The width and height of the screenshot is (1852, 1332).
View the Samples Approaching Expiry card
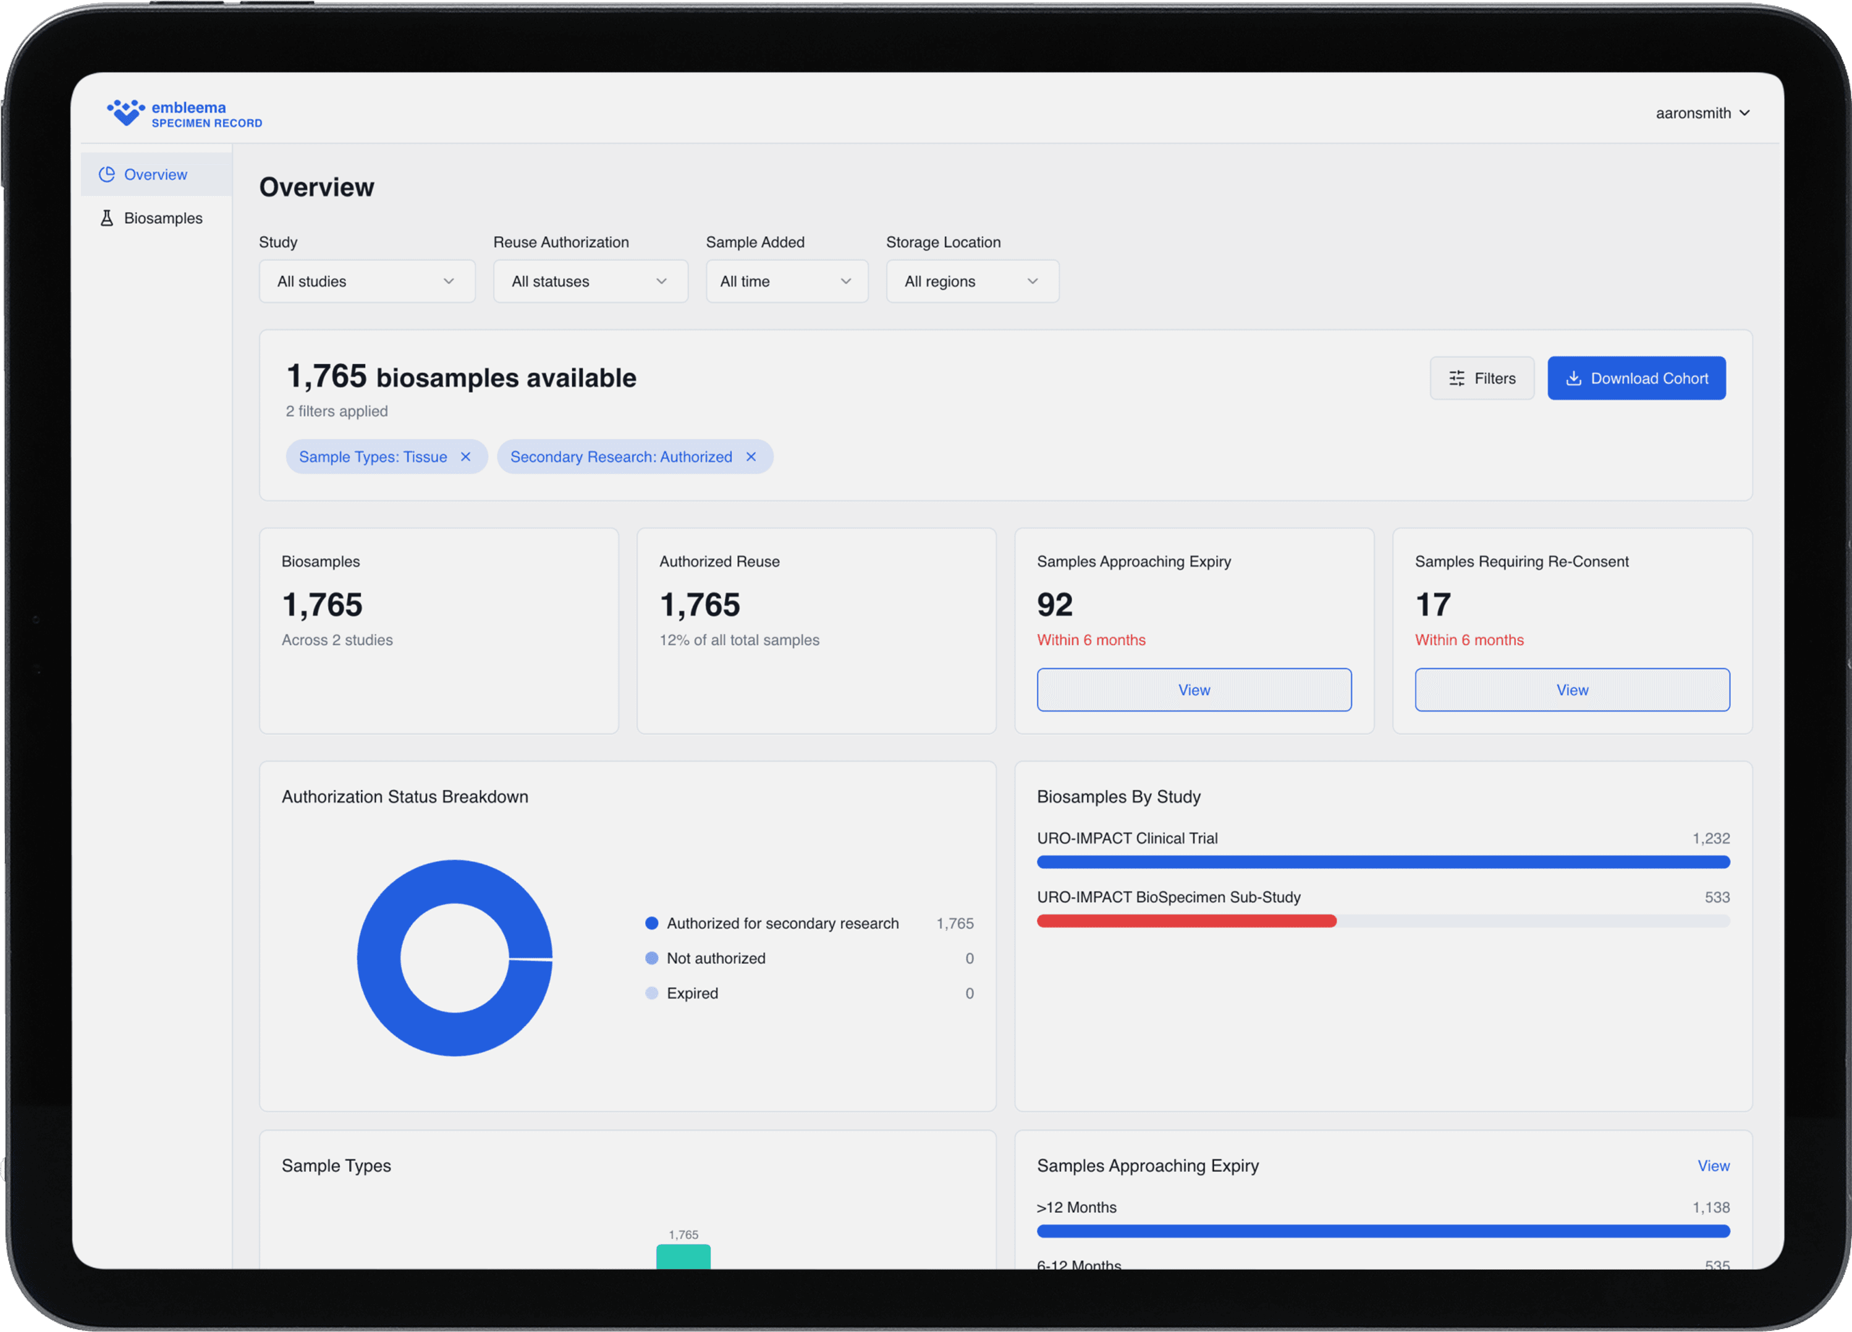click(x=1194, y=689)
